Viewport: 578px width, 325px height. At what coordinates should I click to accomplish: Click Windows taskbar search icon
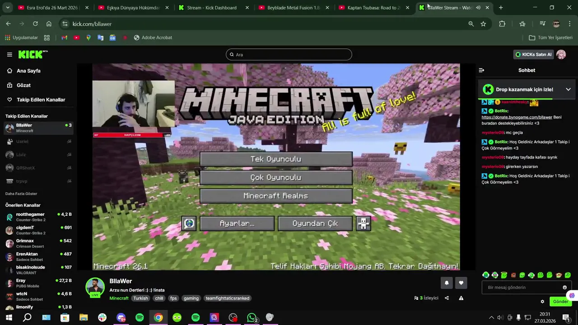(27, 318)
